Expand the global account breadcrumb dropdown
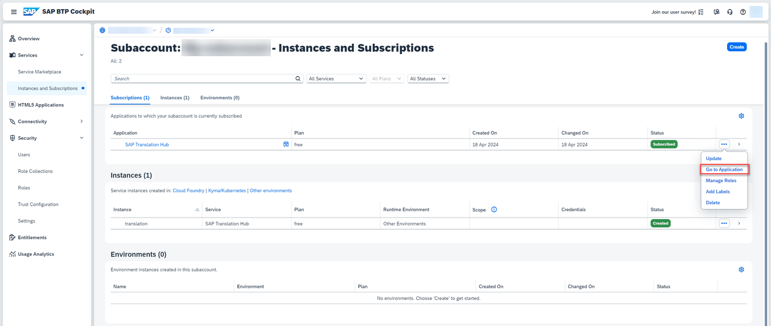The width and height of the screenshot is (771, 326). pos(155,30)
